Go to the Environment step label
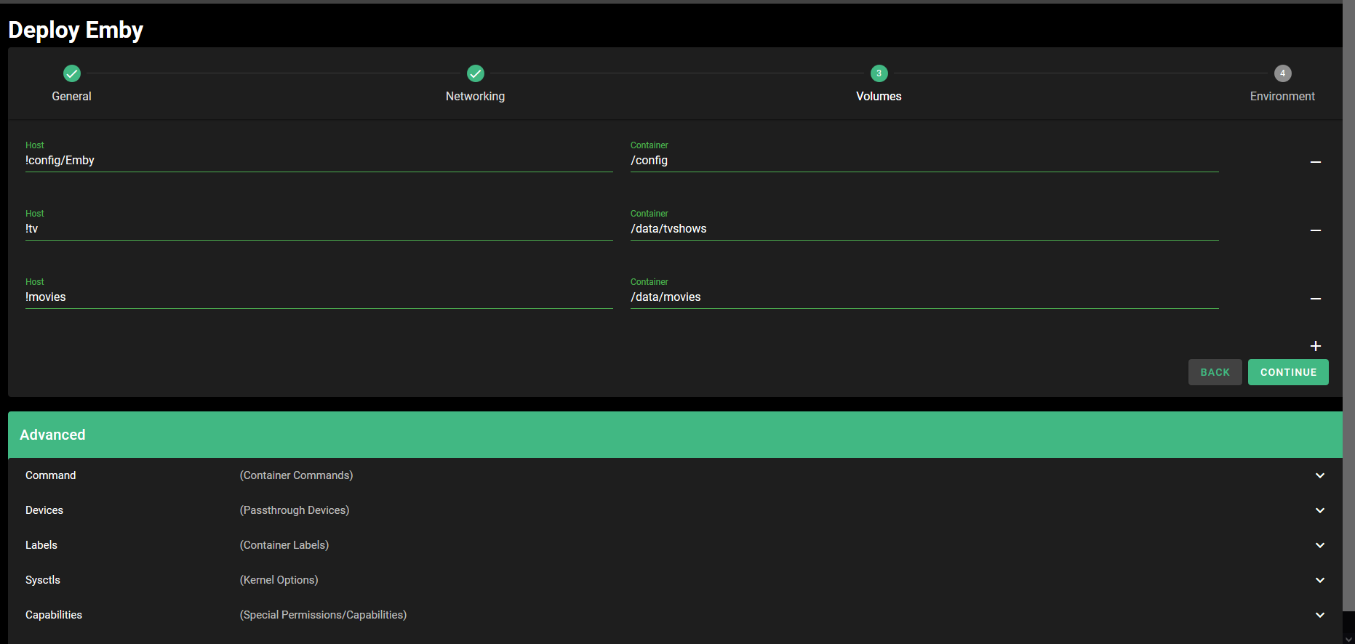The height and width of the screenshot is (644, 1355). (1282, 96)
